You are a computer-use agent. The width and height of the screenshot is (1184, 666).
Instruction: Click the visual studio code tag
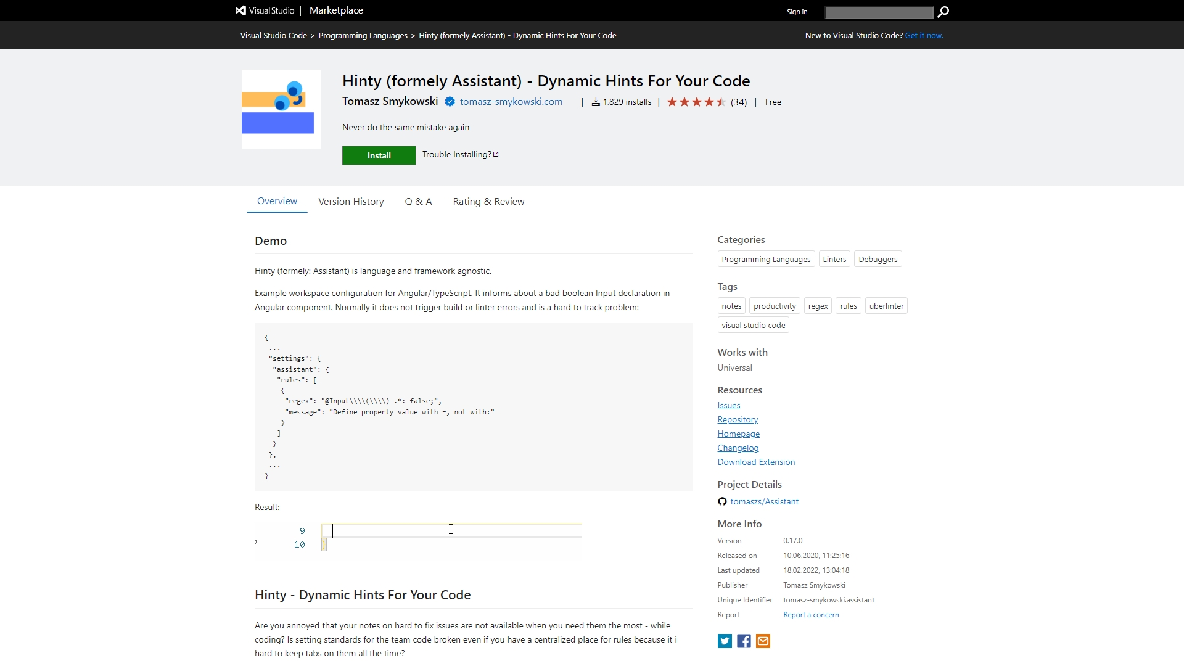point(754,326)
